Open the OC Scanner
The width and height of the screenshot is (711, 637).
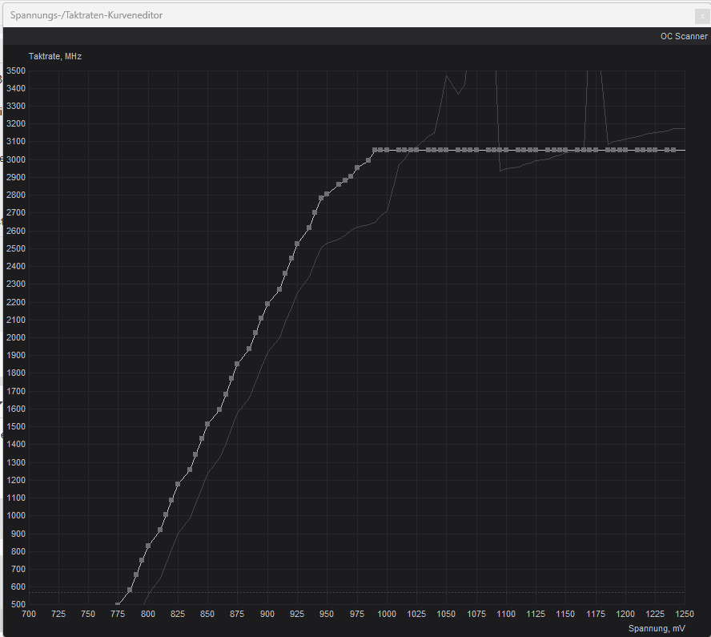click(x=683, y=36)
